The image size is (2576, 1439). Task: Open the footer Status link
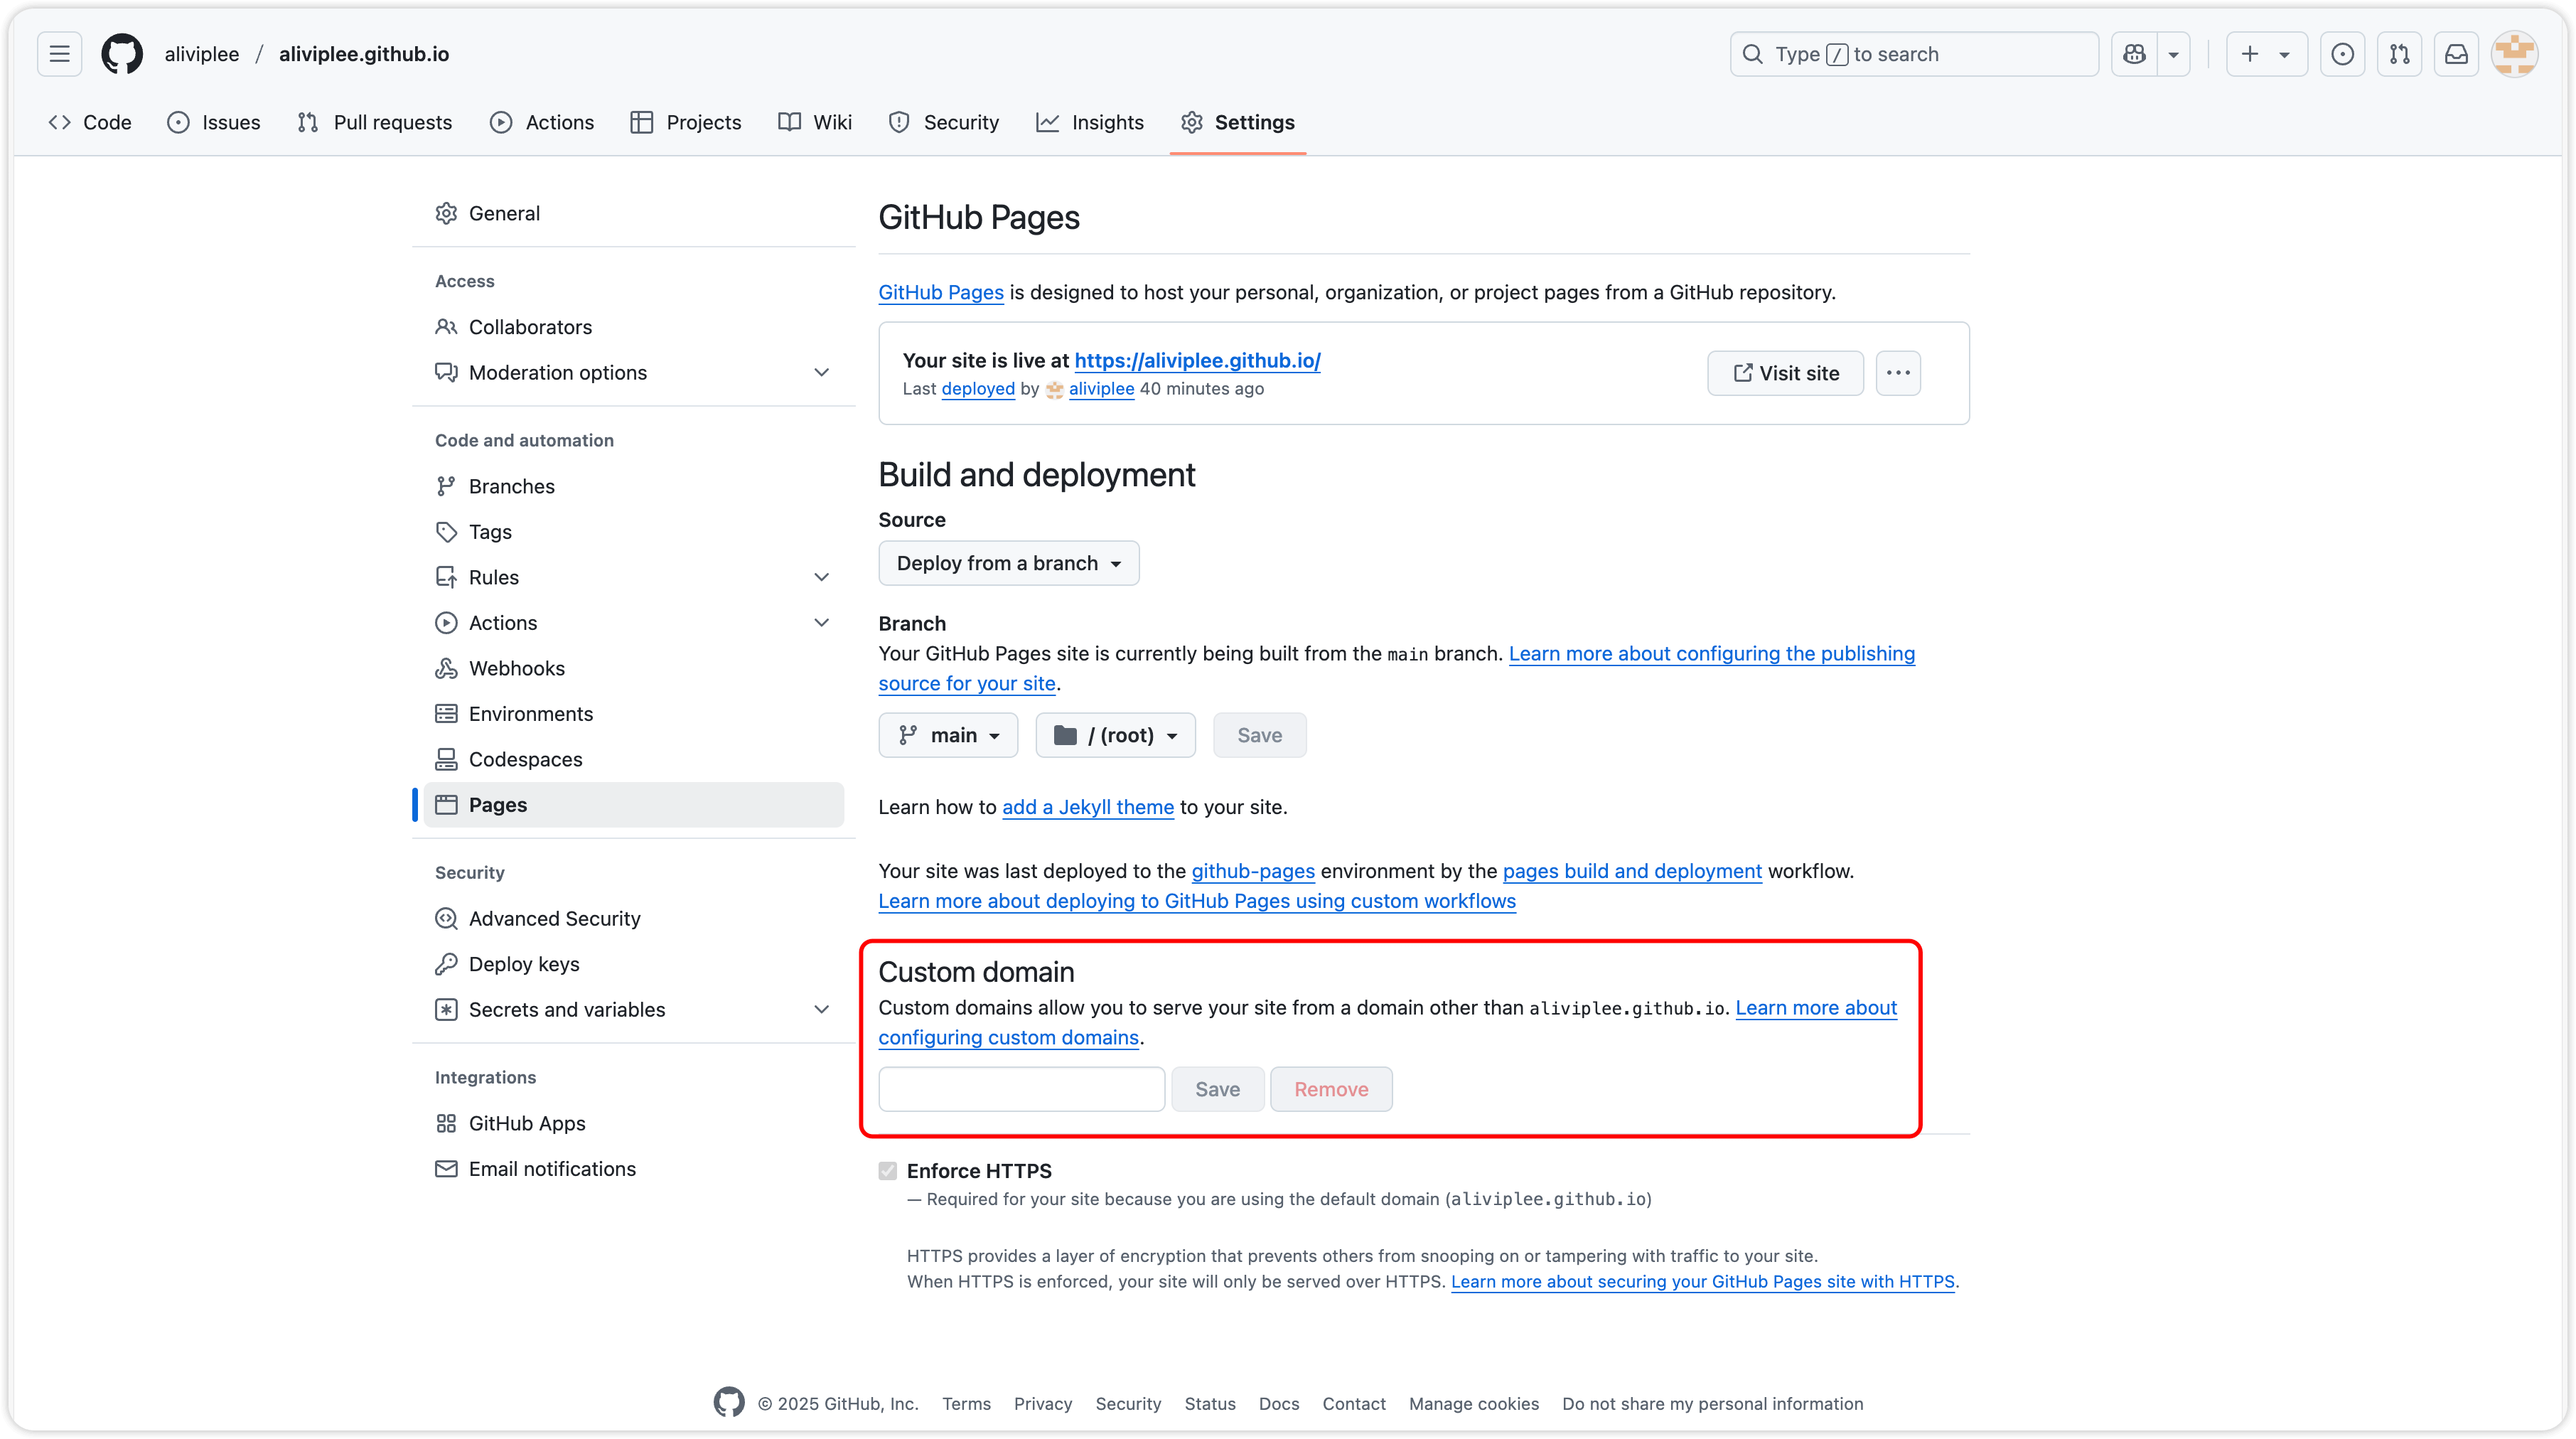1210,1403
